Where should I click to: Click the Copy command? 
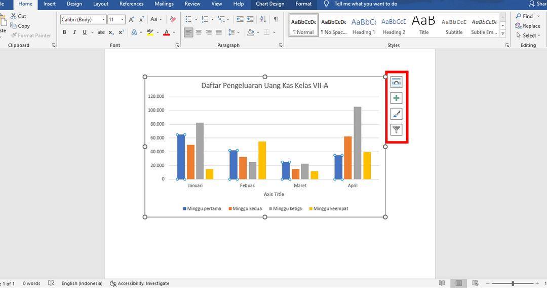(20, 26)
